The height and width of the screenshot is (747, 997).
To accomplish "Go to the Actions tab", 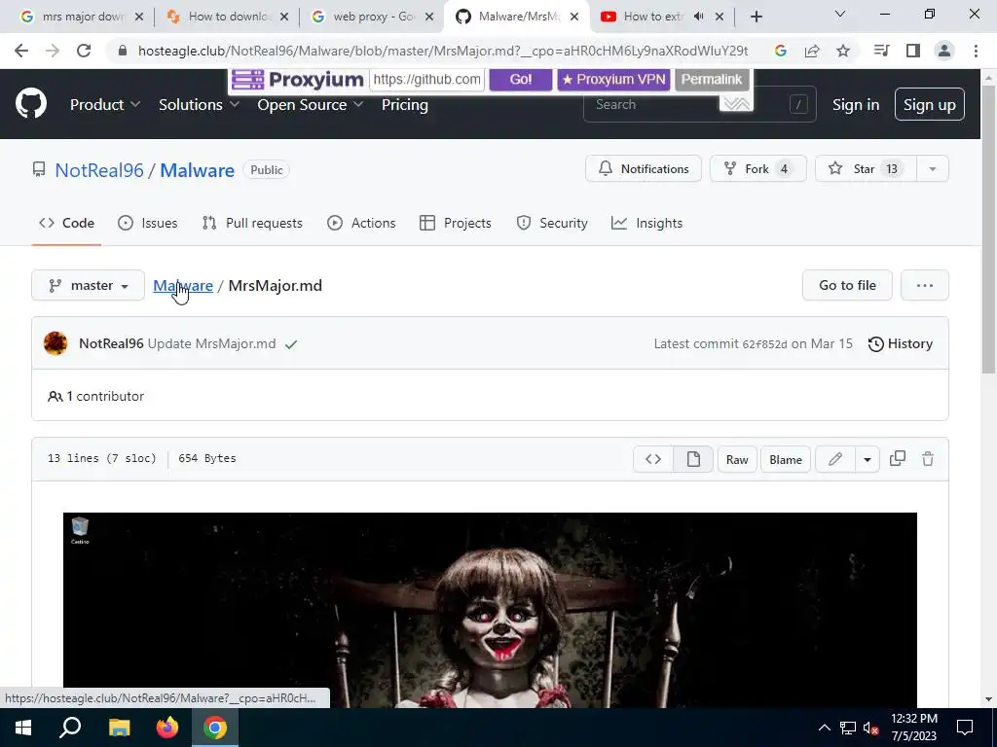I will tap(361, 223).
